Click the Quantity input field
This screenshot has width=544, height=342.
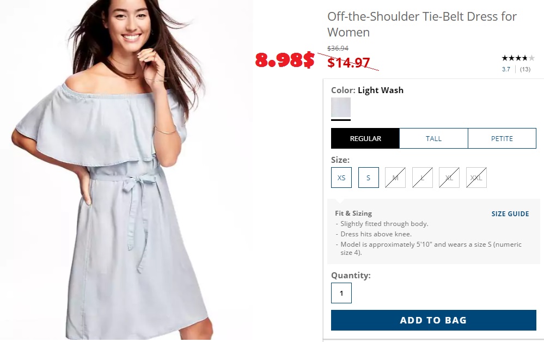341,293
